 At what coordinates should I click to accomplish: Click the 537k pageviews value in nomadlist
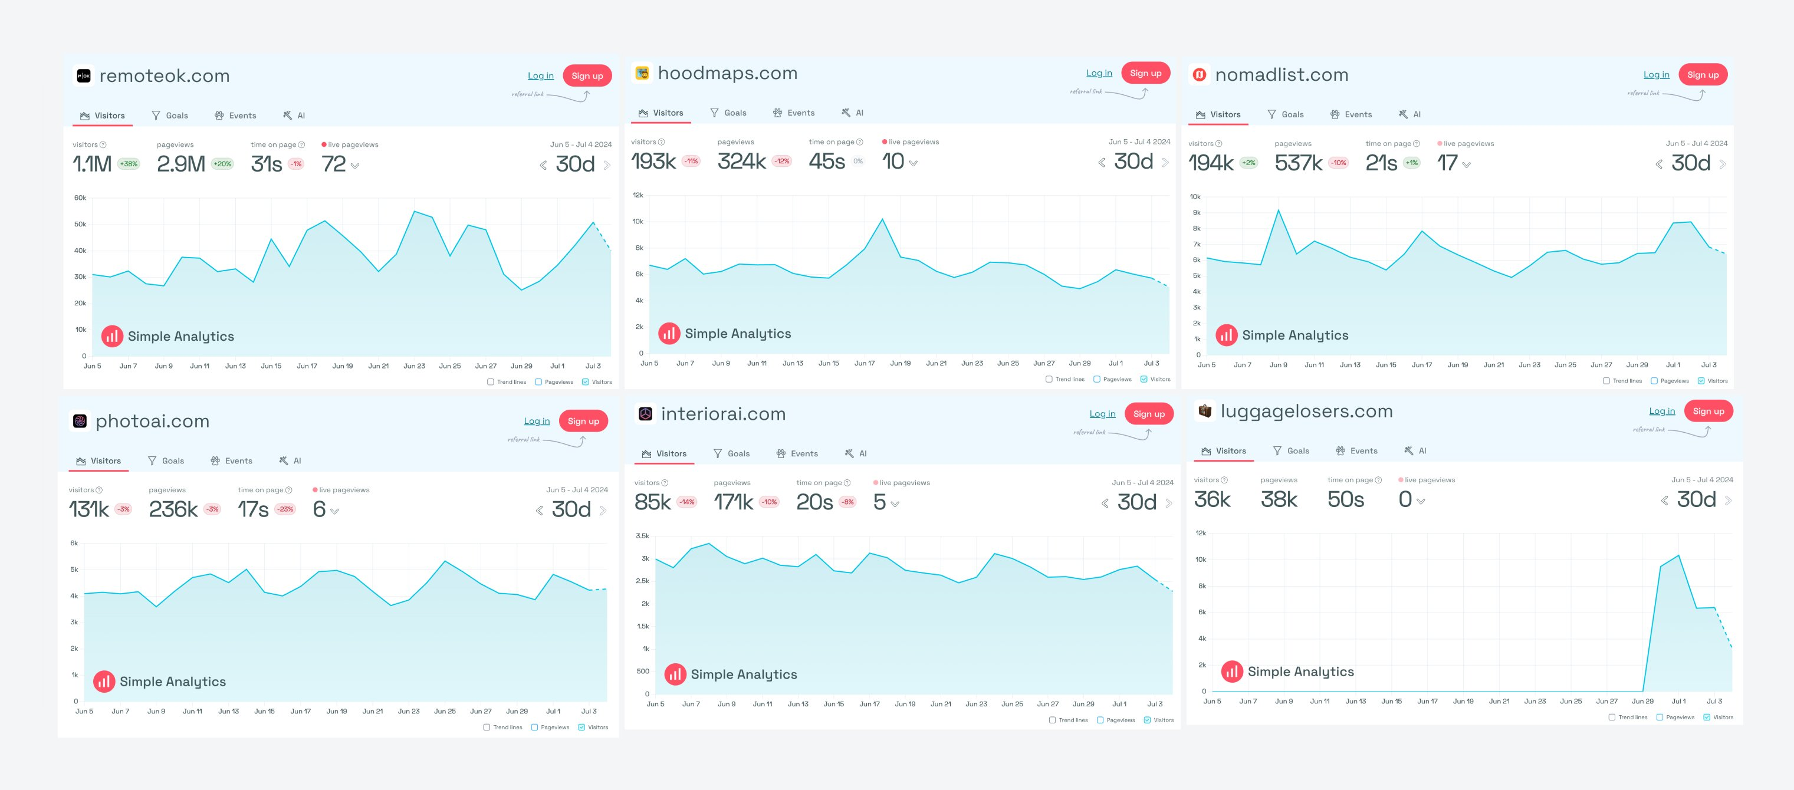[x=1299, y=163]
